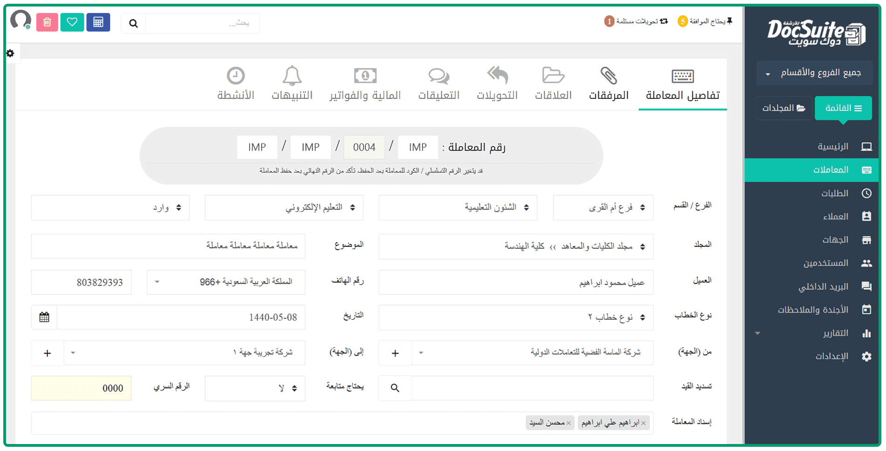Remove 'ابراهيم علي ابراهيم' assignee tag
Viewport: 886px width, 451px height.
(643, 423)
